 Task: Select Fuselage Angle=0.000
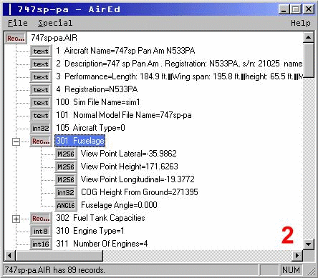pyautogui.click(x=119, y=205)
